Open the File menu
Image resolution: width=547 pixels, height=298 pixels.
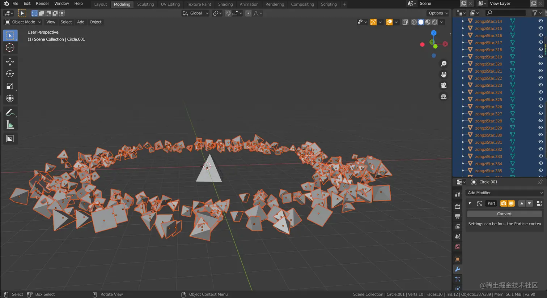[16, 4]
